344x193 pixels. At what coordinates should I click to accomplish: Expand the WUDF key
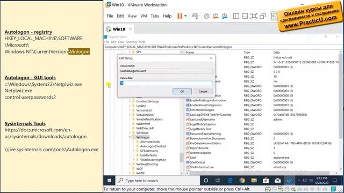click(130, 173)
